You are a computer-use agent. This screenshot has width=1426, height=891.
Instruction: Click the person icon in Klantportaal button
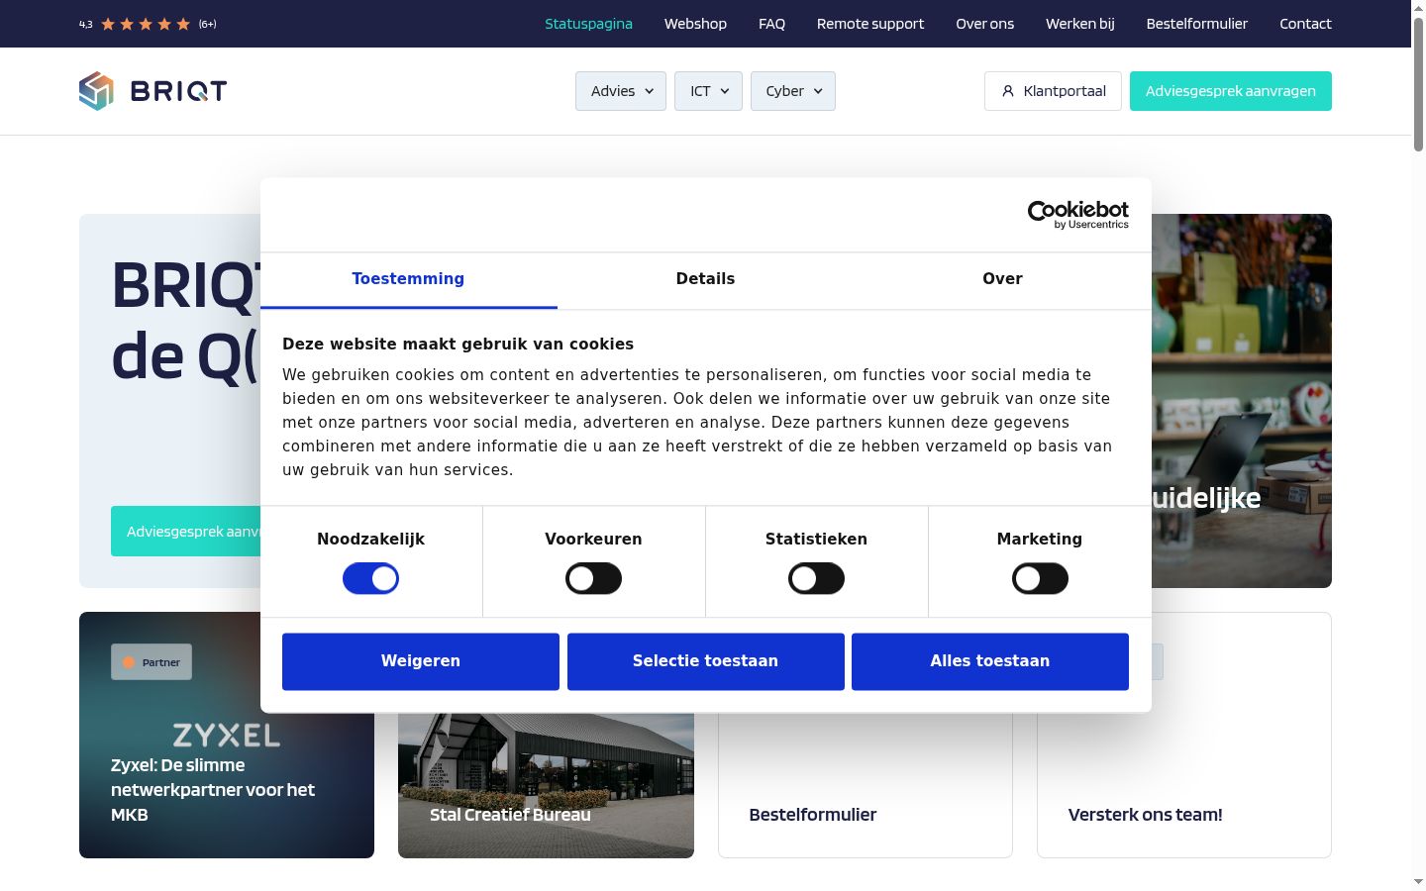1008,91
